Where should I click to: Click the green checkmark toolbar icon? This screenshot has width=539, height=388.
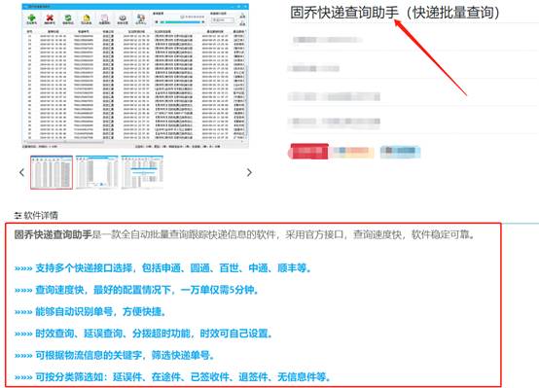pyautogui.click(x=68, y=18)
